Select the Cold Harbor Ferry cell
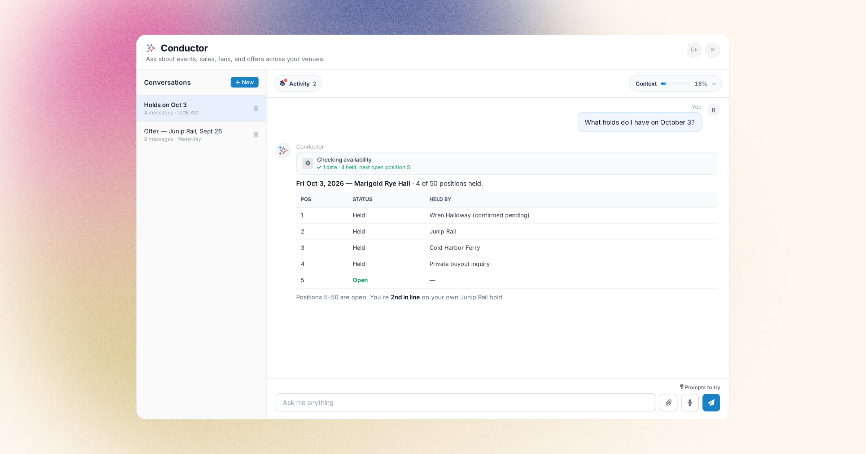Viewport: 866px width, 454px height. coord(455,248)
